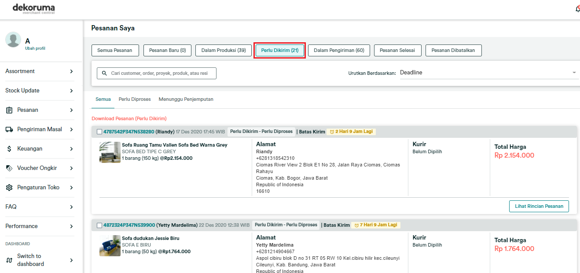Switch to the Semua sub-tab
Screen dimensions: 580x273
click(x=103, y=100)
